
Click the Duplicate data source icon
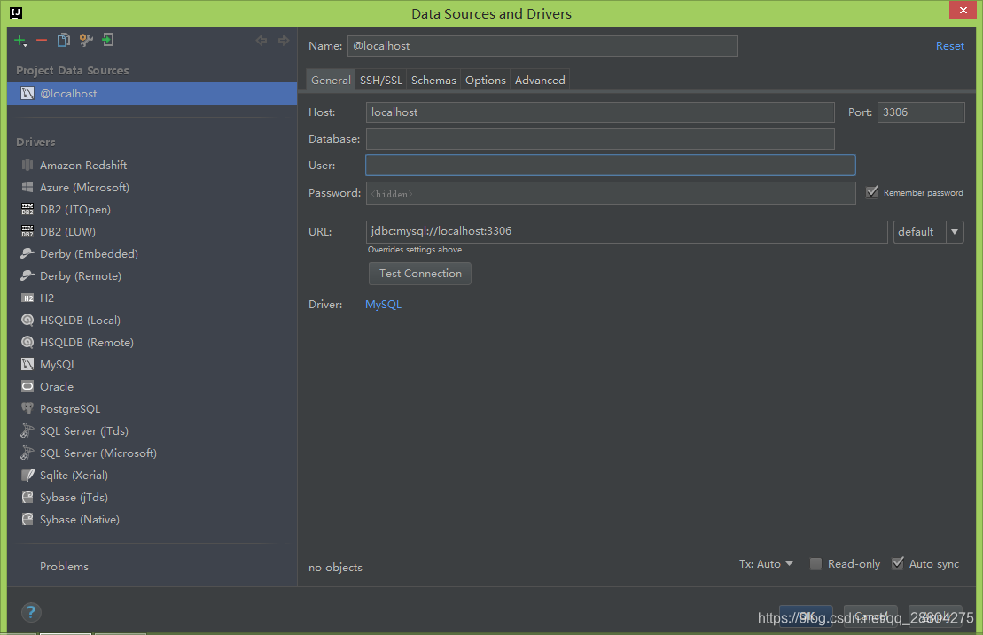tap(63, 40)
